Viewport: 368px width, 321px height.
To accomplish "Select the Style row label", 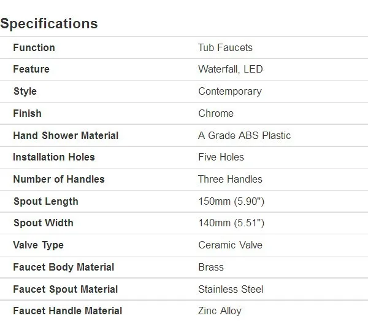I will [x=25, y=91].
